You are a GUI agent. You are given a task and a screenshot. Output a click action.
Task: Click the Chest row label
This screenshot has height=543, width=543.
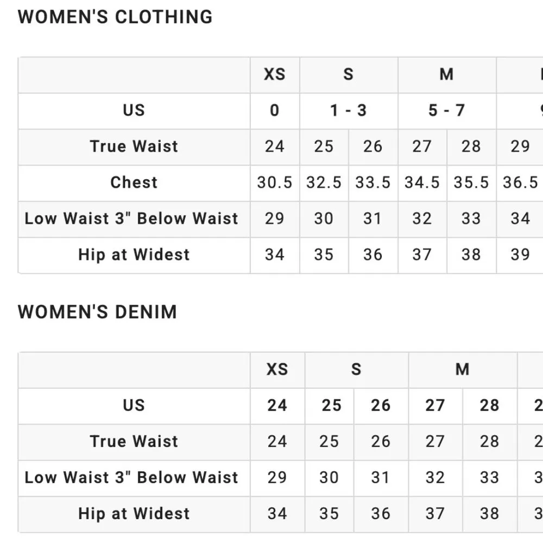pyautogui.click(x=134, y=182)
